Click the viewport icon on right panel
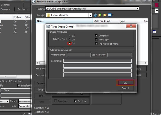Viewport: 161px width, 115px height. tap(154, 32)
